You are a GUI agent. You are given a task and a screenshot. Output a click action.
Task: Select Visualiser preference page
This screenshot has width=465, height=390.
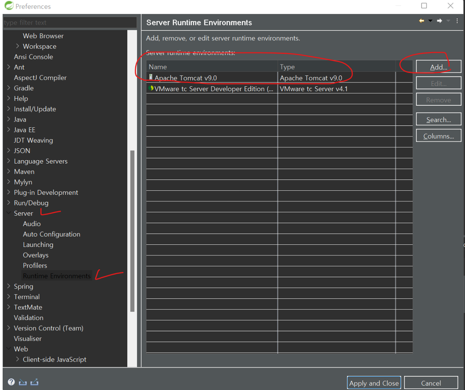coord(28,338)
